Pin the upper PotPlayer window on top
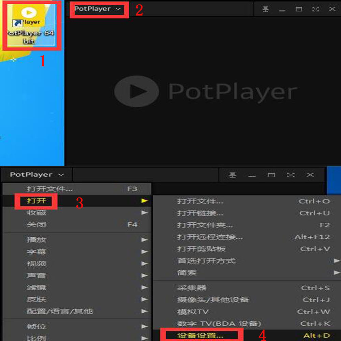The width and height of the screenshot is (341, 341). [266, 9]
